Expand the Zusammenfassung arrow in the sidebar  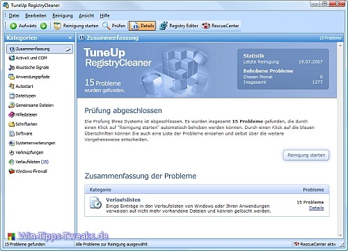[x=68, y=49]
